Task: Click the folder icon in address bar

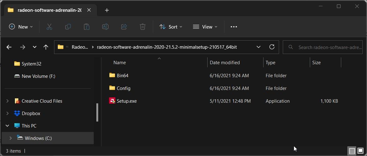Action: [x=61, y=47]
